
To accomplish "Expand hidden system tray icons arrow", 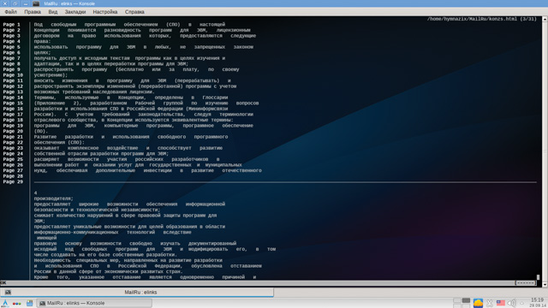I will click(x=521, y=303).
